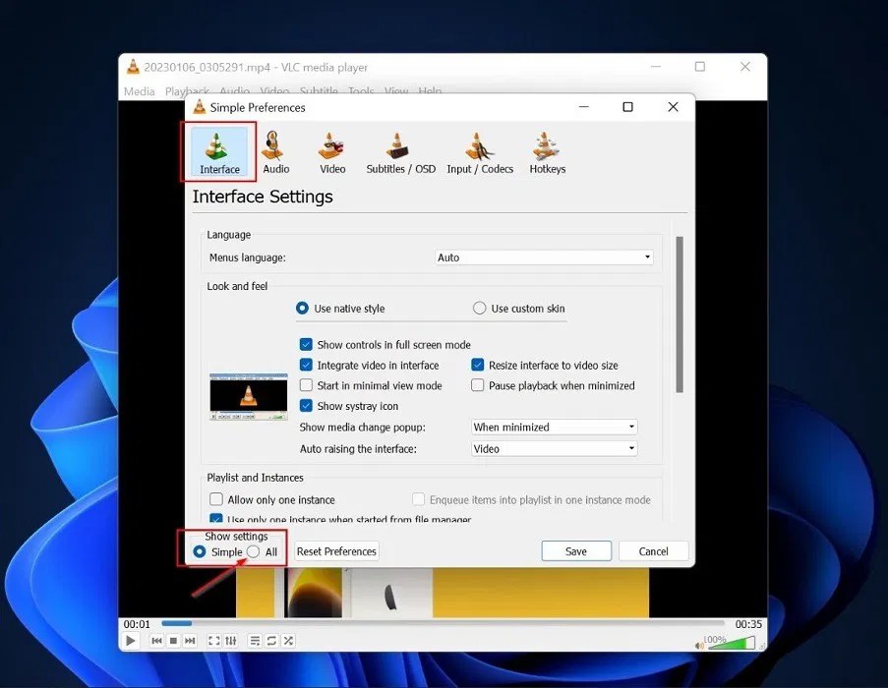Open Subtitles / OSD preferences

[x=399, y=152]
